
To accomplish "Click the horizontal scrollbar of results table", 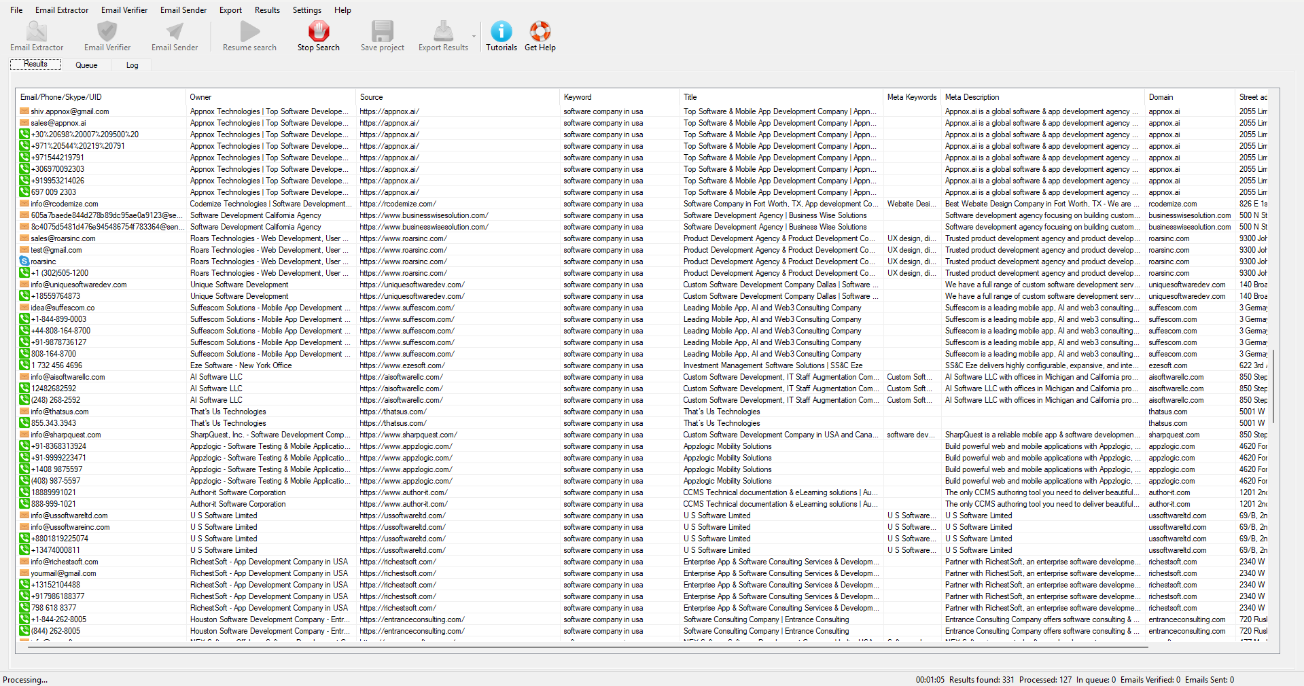I will (588, 648).
